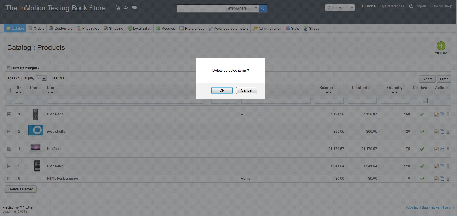Click duplicate icon for MacBook row
The height and width of the screenshot is (216, 457).
pos(442,149)
